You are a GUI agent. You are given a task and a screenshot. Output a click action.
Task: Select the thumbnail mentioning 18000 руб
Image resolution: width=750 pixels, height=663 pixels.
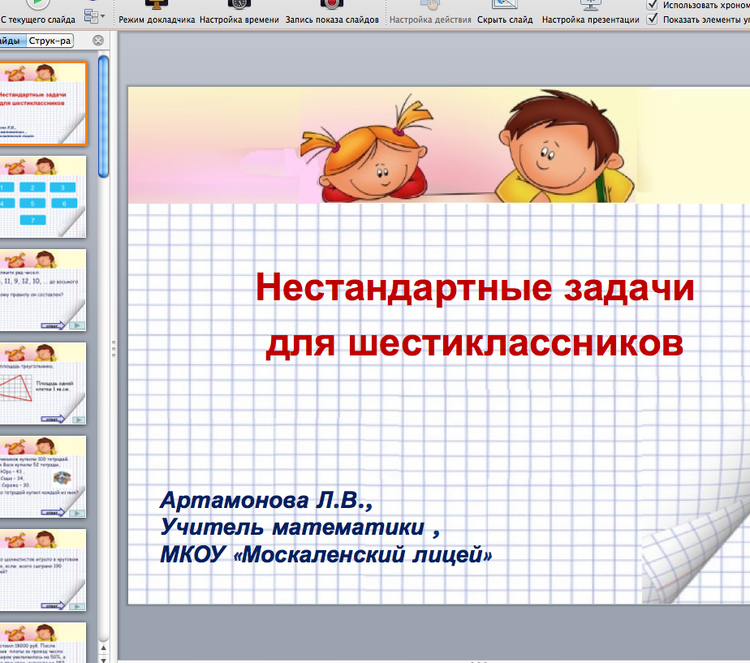(x=43, y=643)
